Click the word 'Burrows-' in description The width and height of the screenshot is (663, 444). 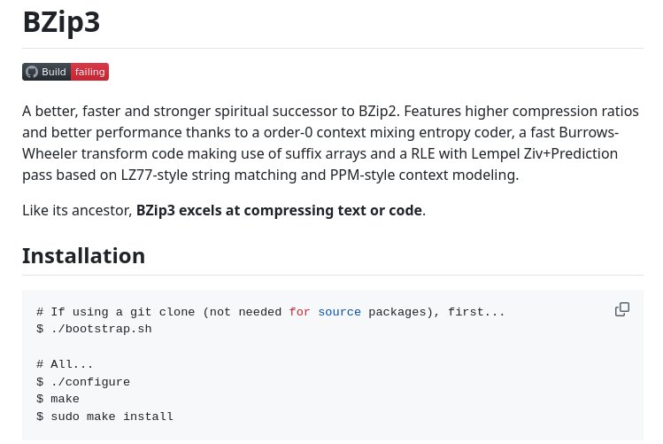coord(589,132)
